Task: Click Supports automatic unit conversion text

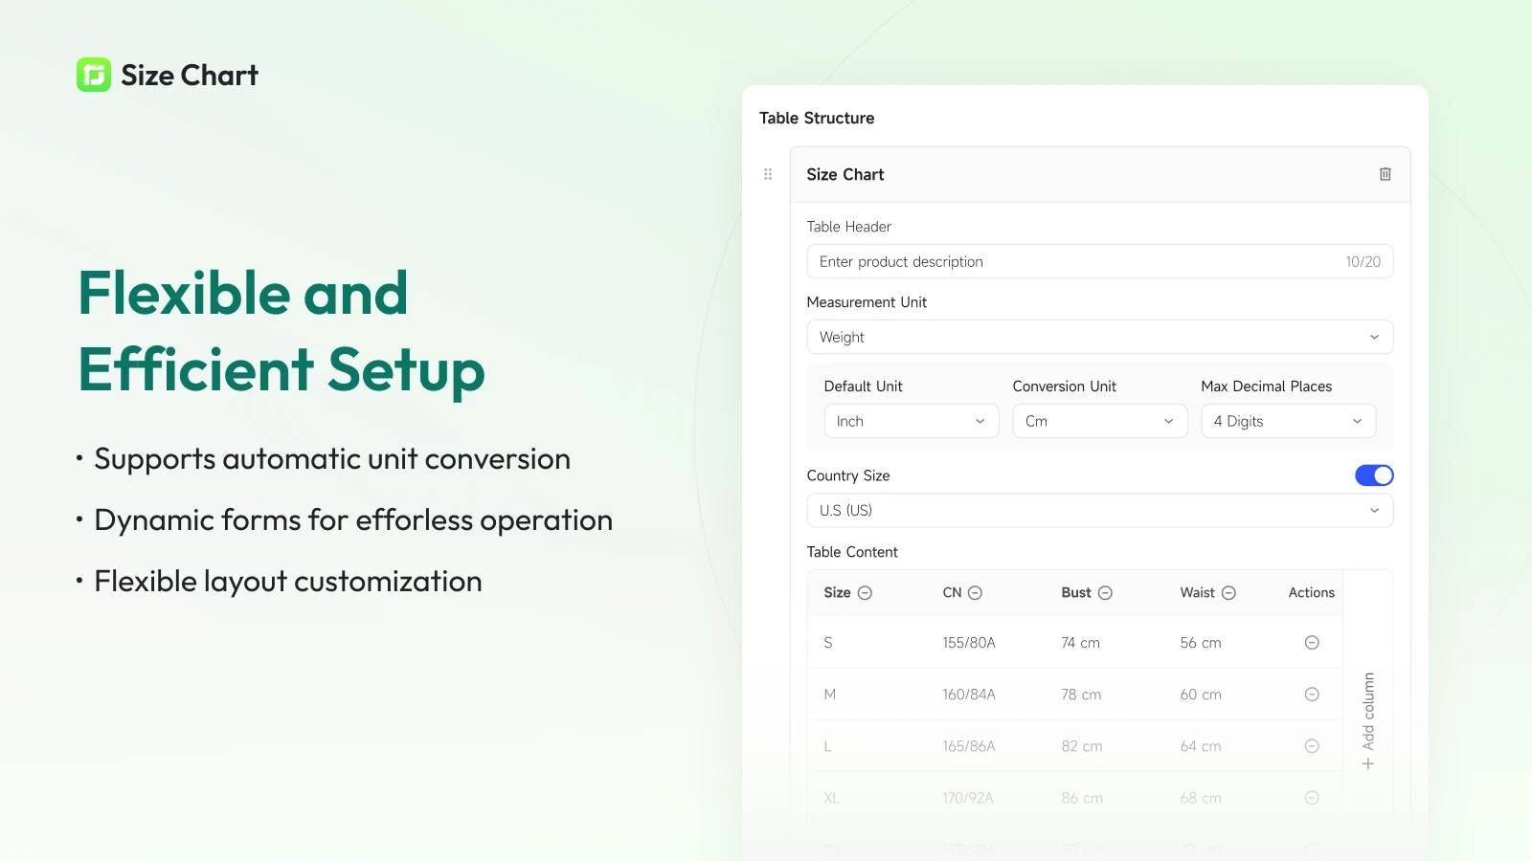Action: (332, 459)
